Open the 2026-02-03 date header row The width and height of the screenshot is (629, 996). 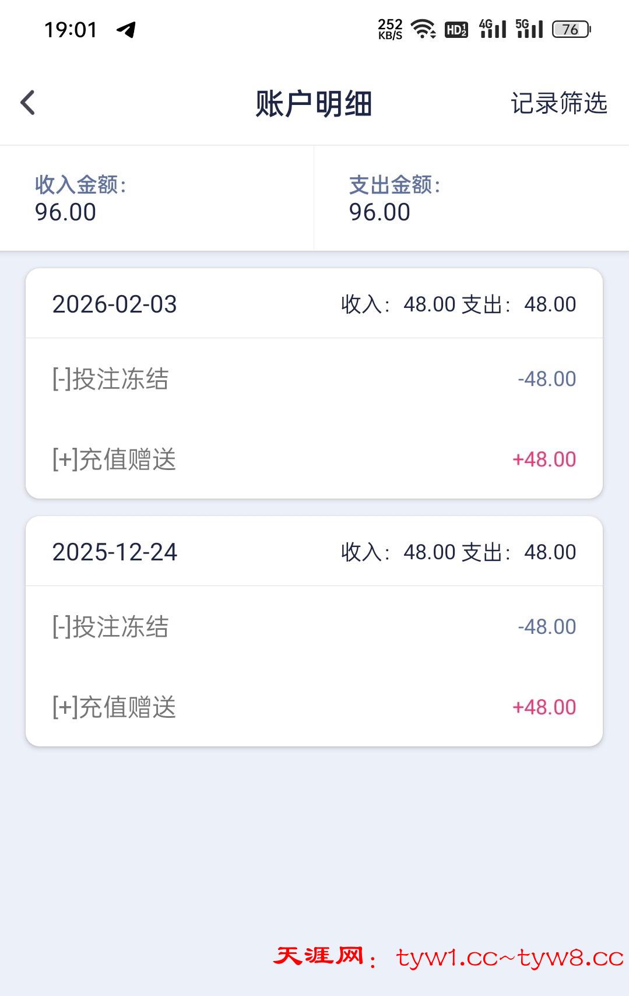pos(314,304)
